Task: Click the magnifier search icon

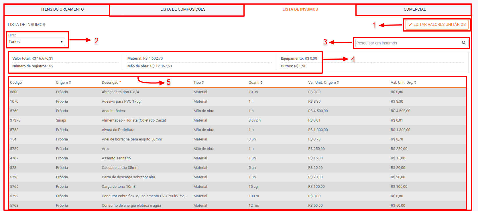Action: pyautogui.click(x=464, y=43)
